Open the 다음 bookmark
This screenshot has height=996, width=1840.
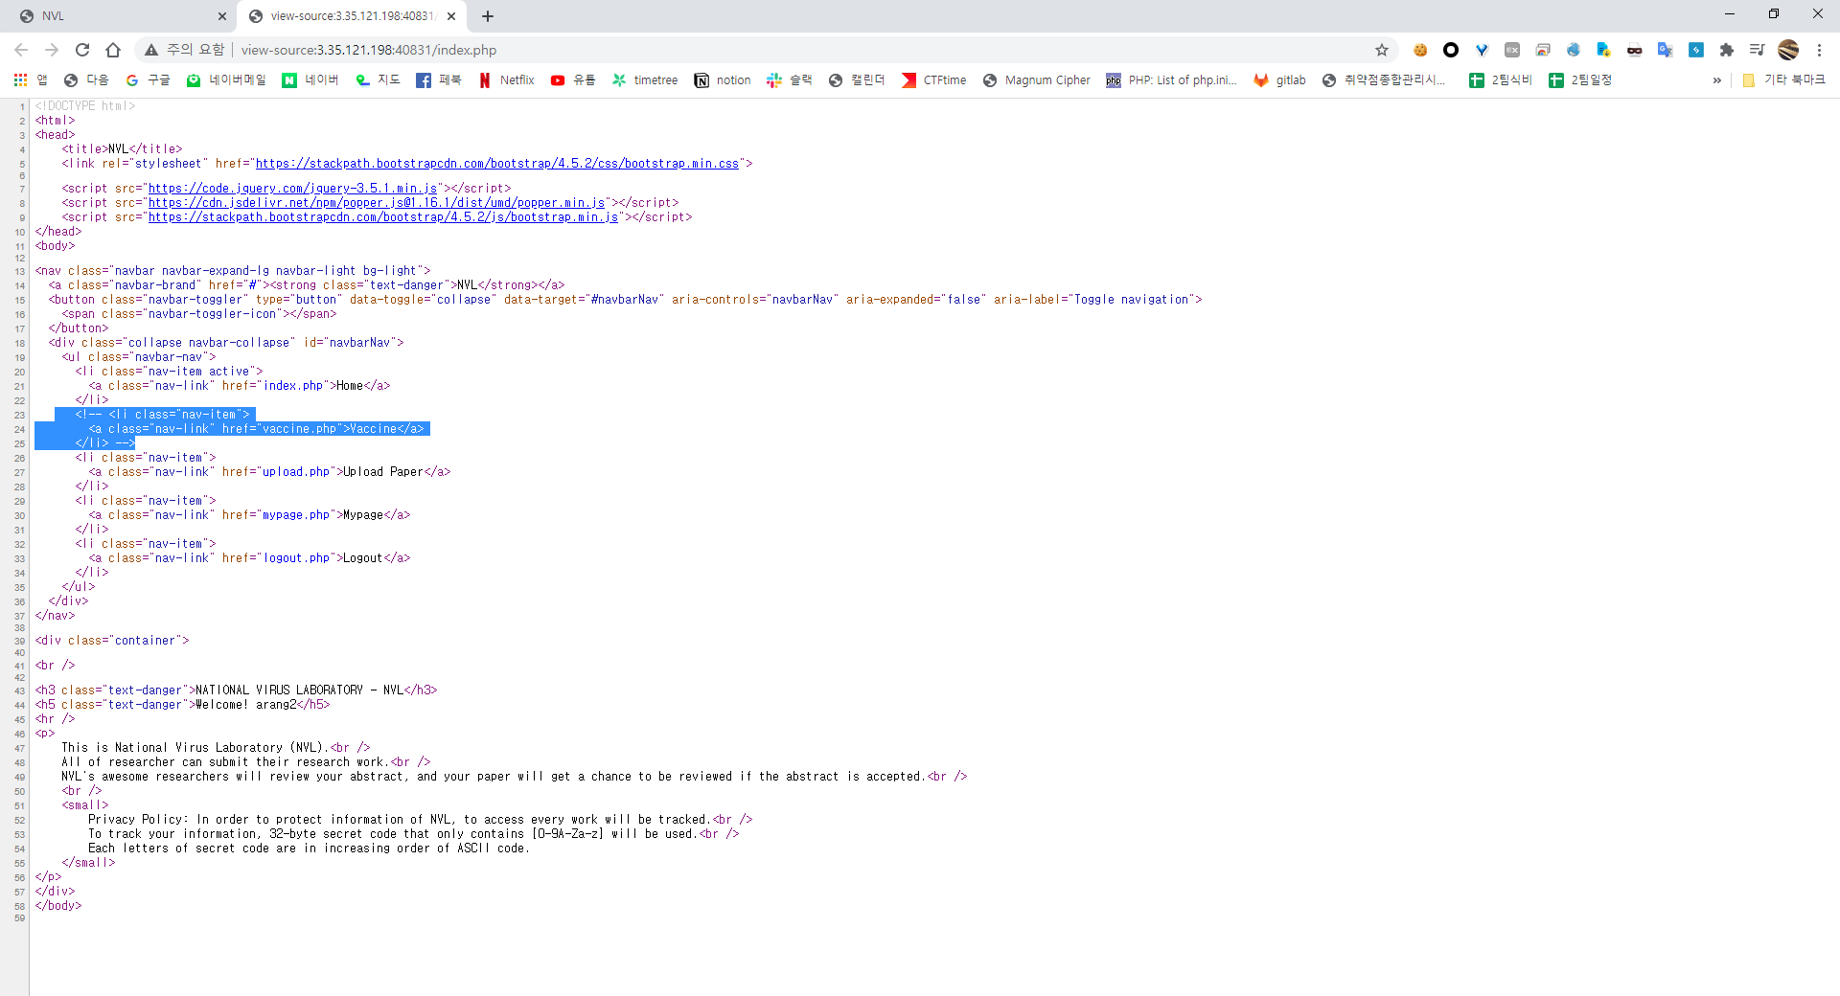86,80
